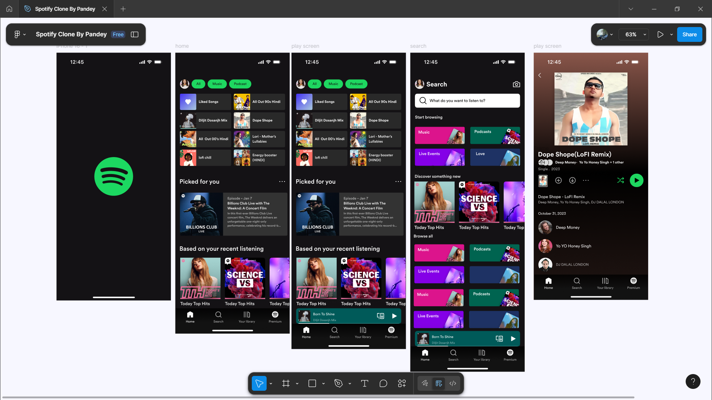The width and height of the screenshot is (712, 400).
Task: Open Move tool options dropdown arrow
Action: (x=271, y=384)
